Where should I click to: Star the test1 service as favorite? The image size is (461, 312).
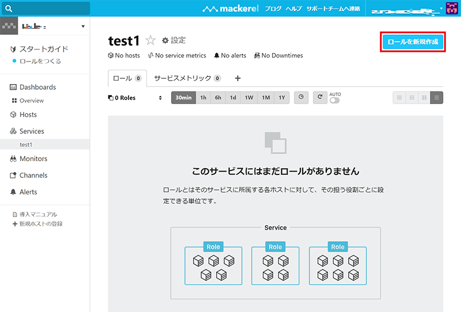150,40
